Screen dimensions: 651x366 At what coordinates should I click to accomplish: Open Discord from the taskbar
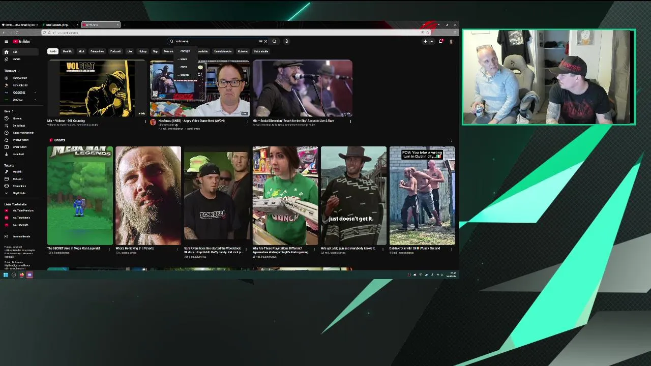29,275
